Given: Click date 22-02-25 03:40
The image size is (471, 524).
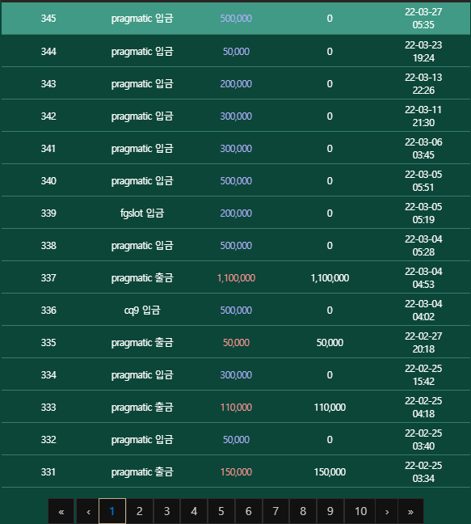Looking at the screenshot, I should 423,439.
